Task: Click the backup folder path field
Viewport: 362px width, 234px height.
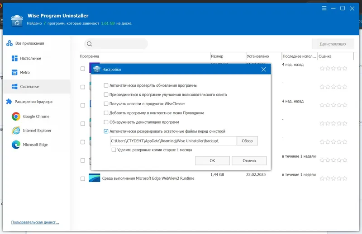Action: 173,141
